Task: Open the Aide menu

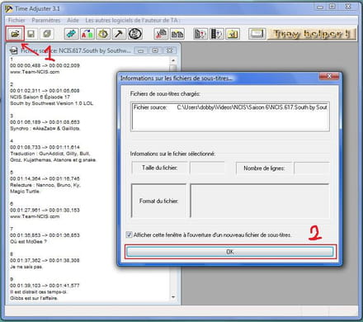Action: [73, 21]
